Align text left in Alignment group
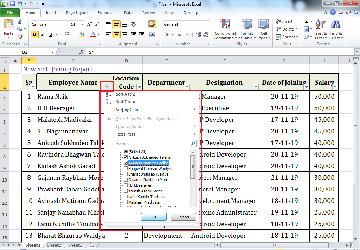This screenshot has width=360, height=250. point(108,34)
